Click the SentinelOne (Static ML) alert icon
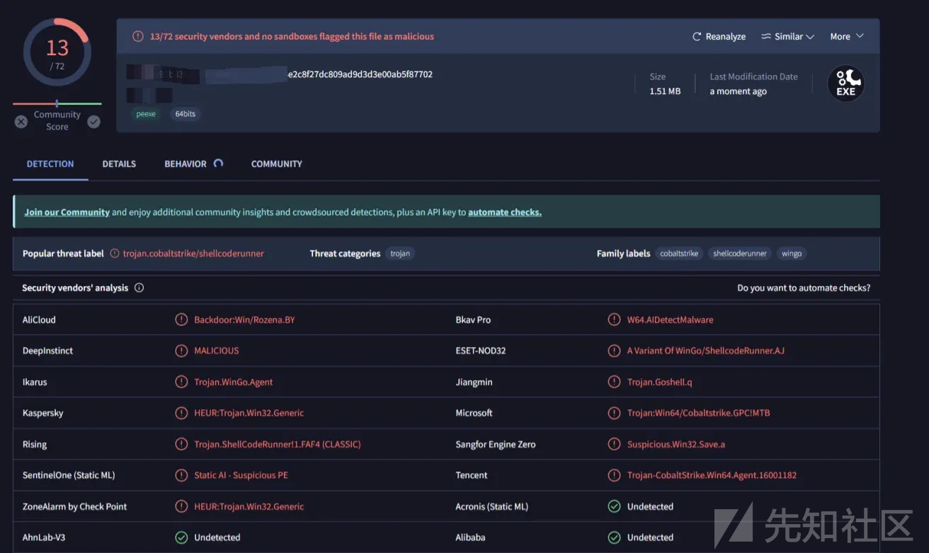The image size is (929, 553). coord(181,475)
